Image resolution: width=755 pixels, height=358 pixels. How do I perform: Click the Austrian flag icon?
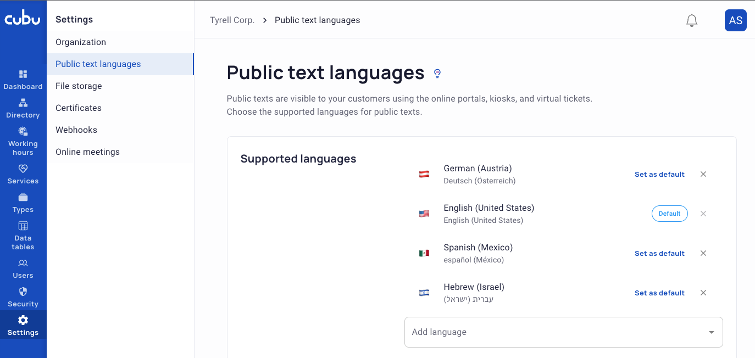point(424,175)
